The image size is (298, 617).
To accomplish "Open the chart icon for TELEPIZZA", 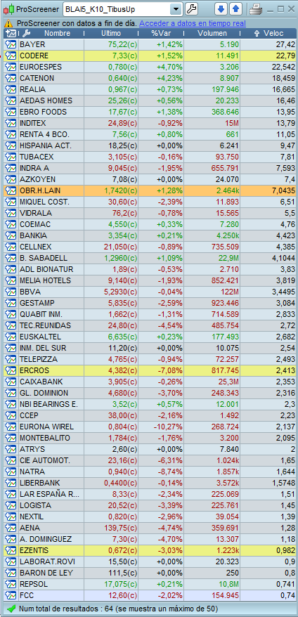I will [9, 359].
